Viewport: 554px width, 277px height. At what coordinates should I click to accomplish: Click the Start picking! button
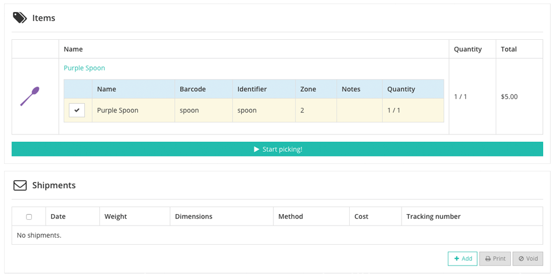click(x=277, y=149)
